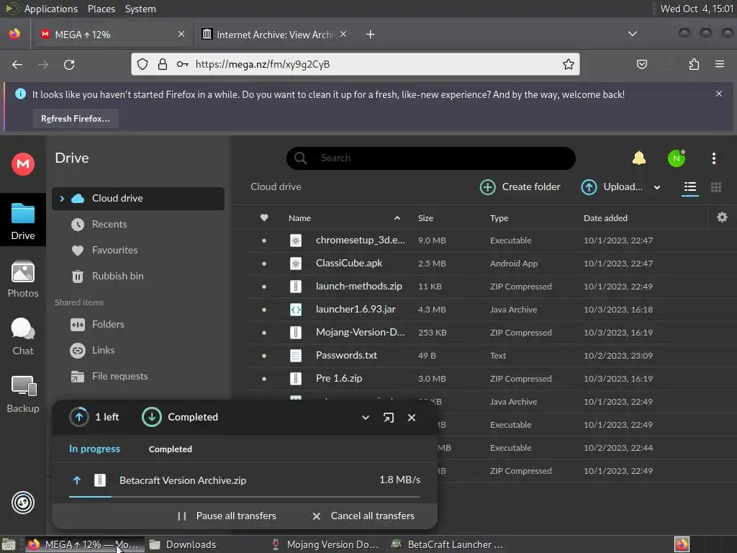Open the list all tabs dropdown
737x553 pixels.
(632, 34)
